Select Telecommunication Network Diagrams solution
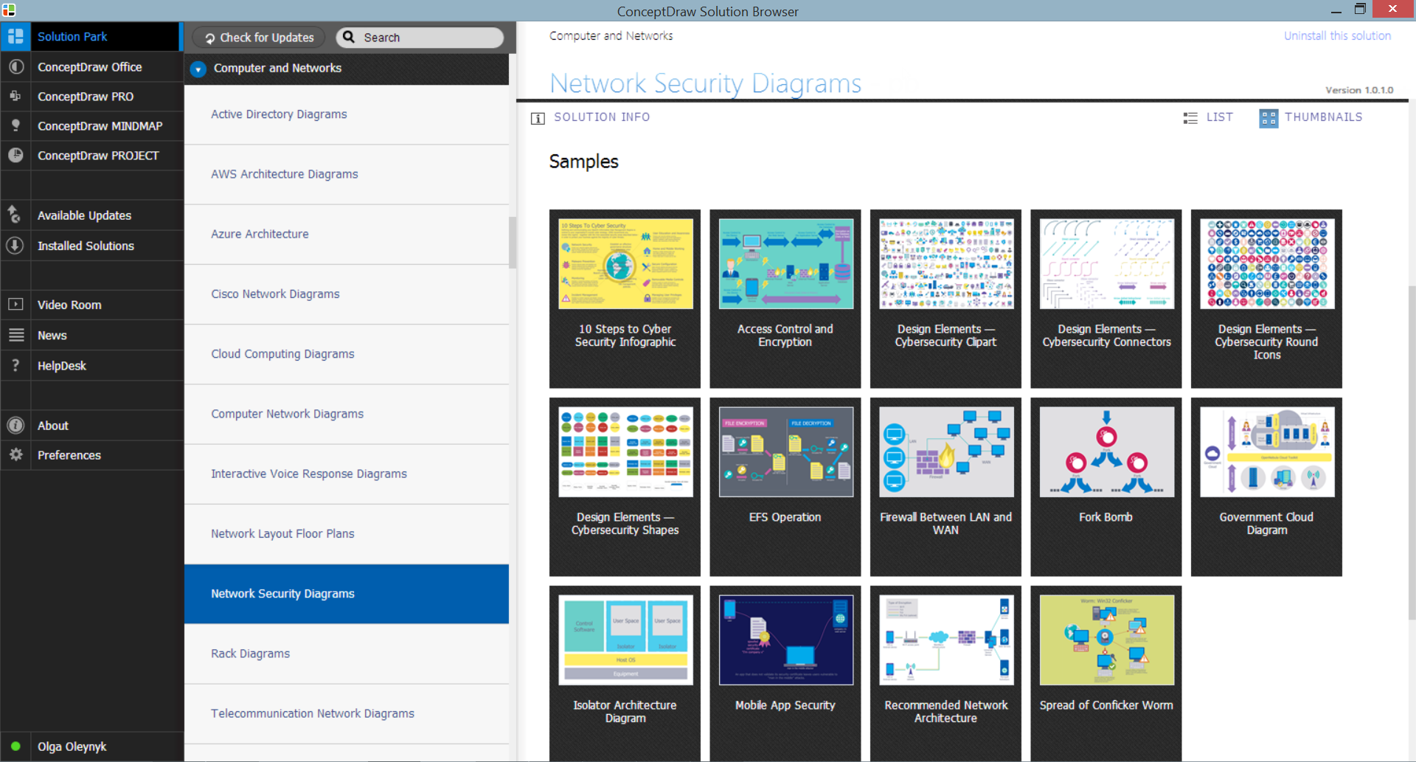This screenshot has width=1416, height=762. click(347, 713)
